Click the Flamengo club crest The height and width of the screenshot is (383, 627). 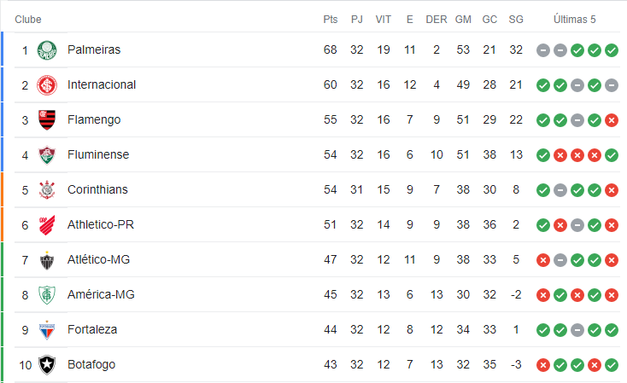[47, 119]
